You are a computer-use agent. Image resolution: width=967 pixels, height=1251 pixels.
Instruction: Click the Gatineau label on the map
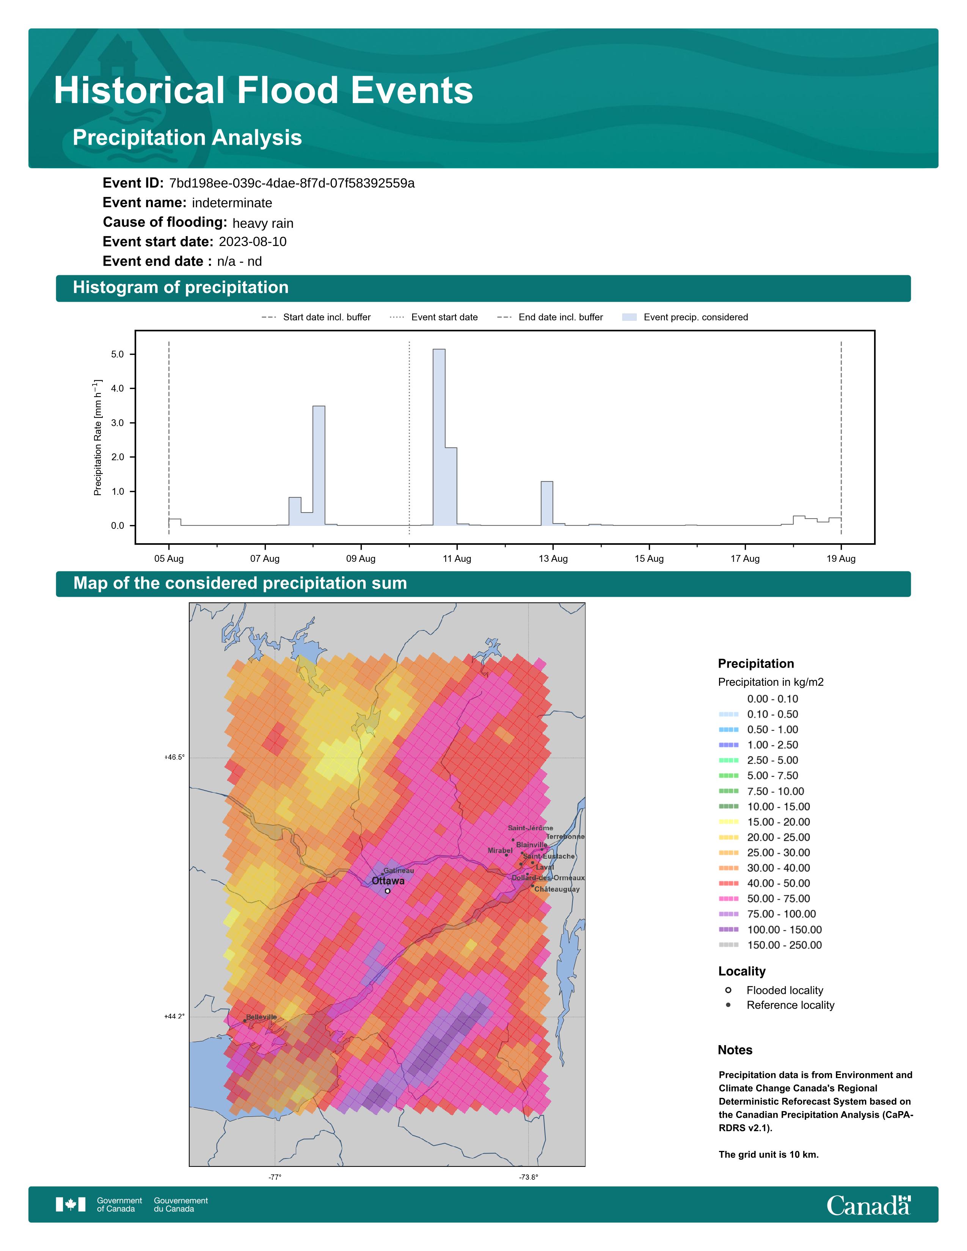[x=399, y=871]
